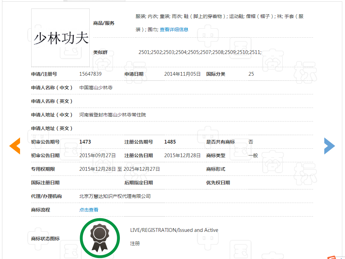This screenshot has height=259, width=345.
Task: Open 点击查看 trademark process link
Action: point(89,210)
